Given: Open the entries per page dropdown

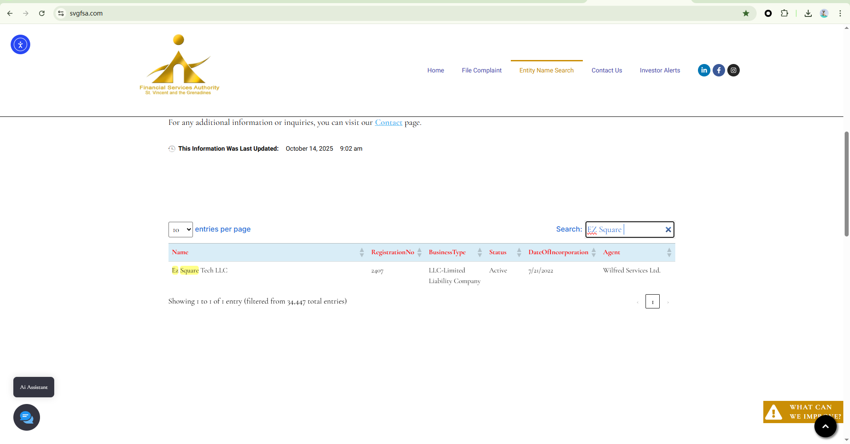Looking at the screenshot, I should pyautogui.click(x=180, y=230).
